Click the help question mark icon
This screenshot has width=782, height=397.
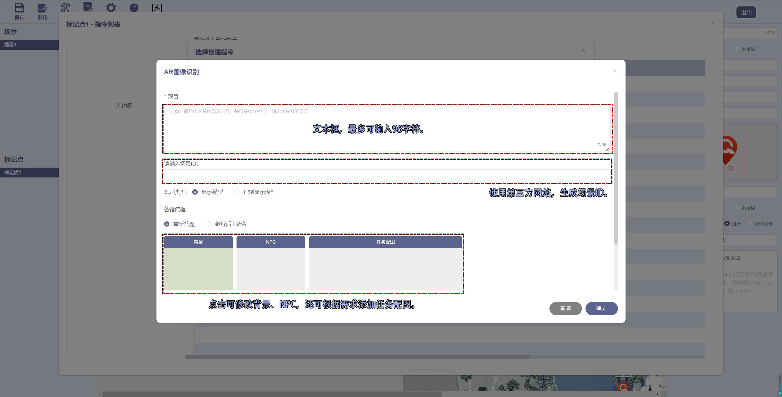pyautogui.click(x=134, y=8)
